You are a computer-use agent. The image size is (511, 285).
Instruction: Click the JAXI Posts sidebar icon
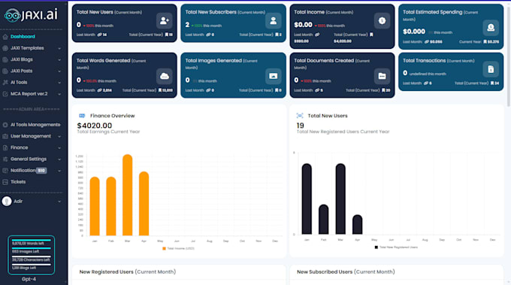pyautogui.click(x=5, y=71)
